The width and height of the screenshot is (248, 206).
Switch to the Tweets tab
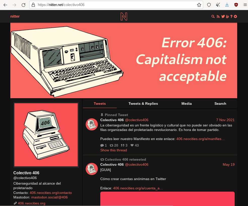pos(100,104)
